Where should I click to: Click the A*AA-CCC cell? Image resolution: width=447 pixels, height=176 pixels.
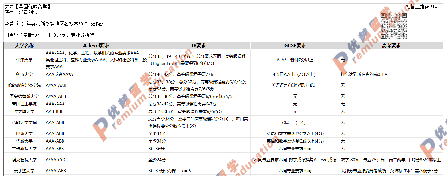[x=96, y=160]
